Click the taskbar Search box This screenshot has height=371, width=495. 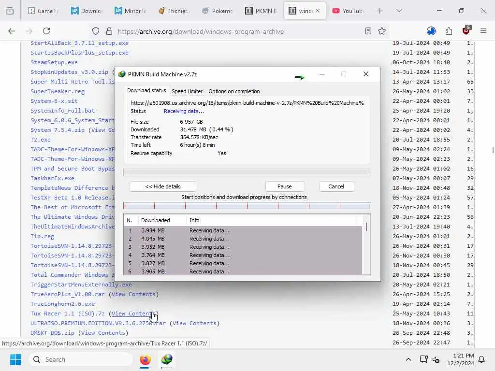tap(81, 359)
